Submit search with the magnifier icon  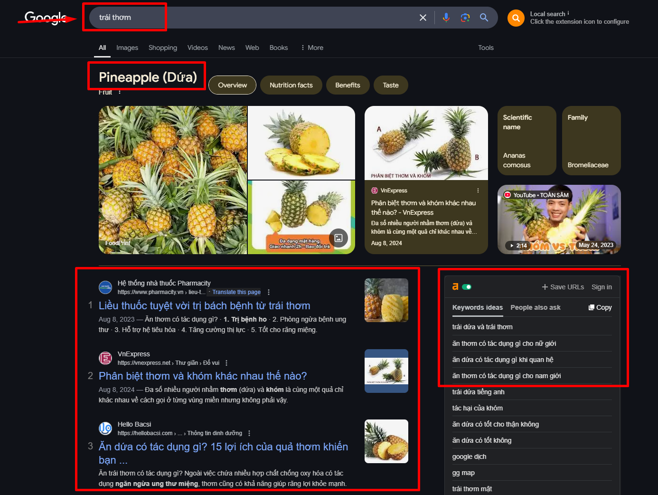[484, 18]
